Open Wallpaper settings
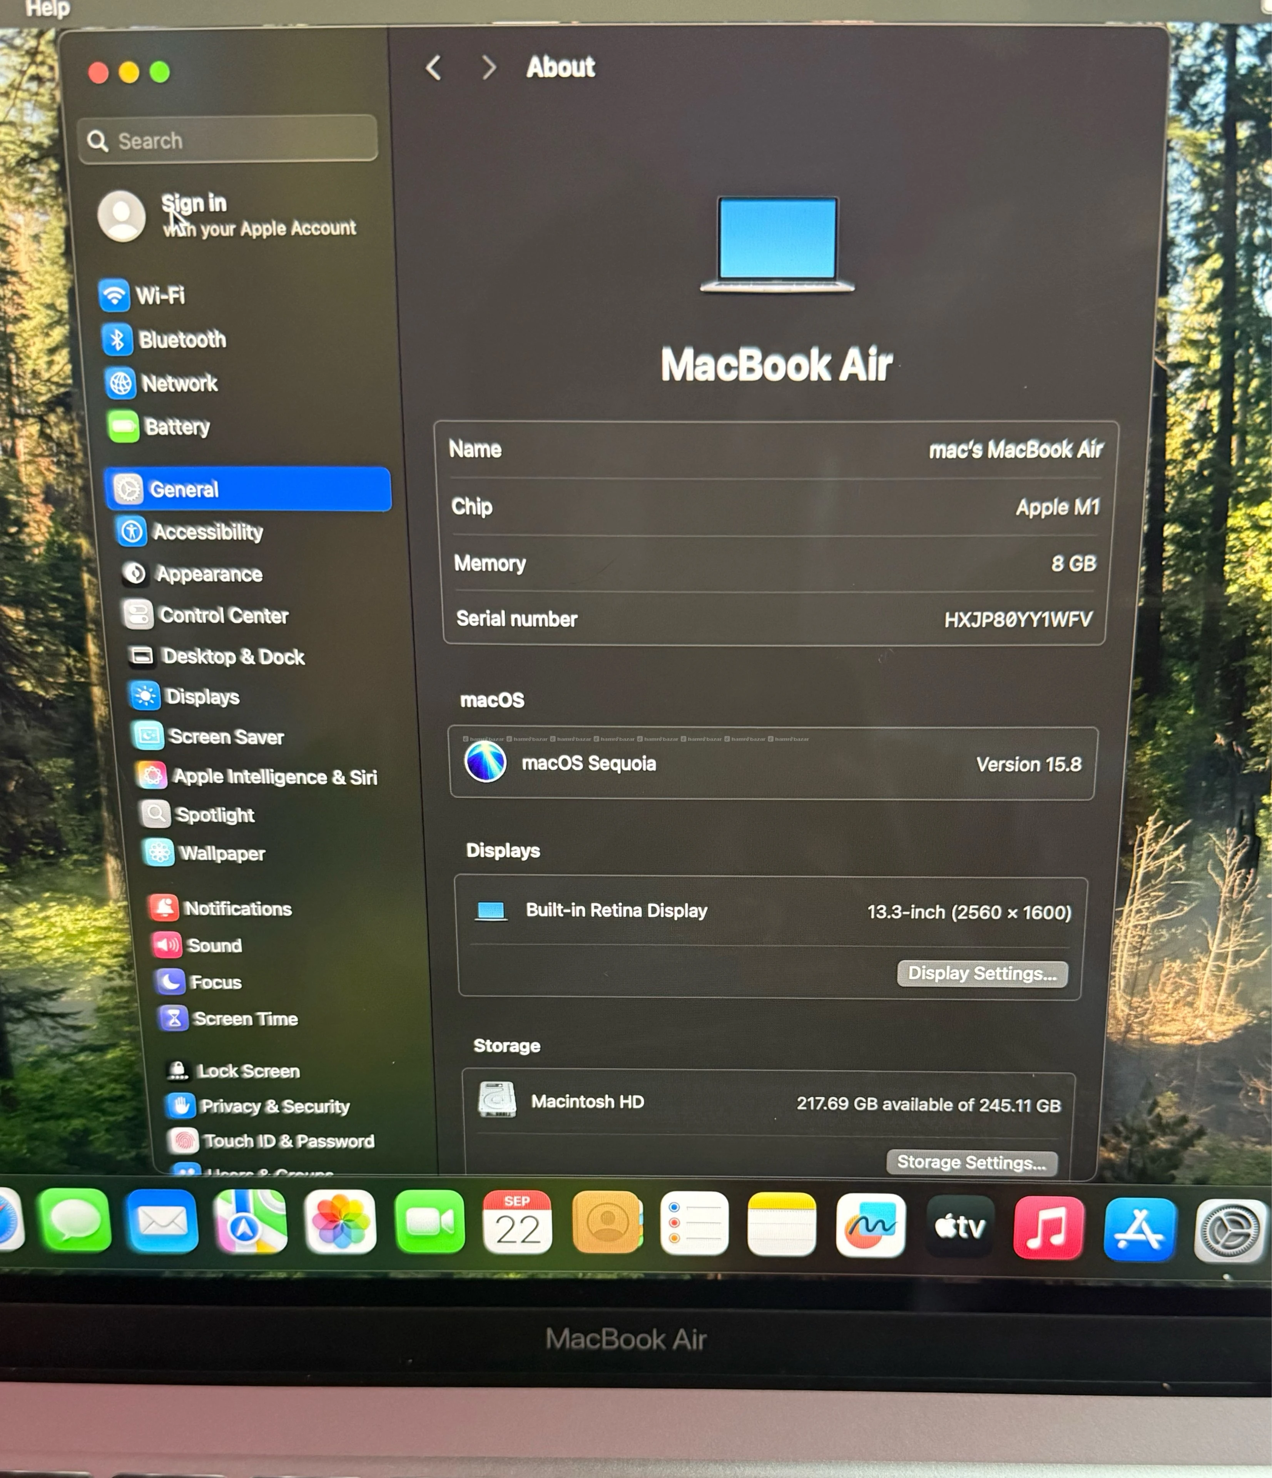The width and height of the screenshot is (1272, 1478). (204, 853)
